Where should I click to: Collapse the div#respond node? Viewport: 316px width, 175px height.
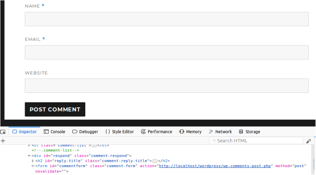click(x=29, y=156)
